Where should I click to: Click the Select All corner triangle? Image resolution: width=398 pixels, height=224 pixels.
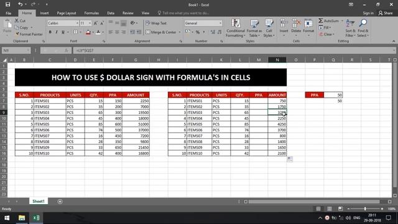(4, 60)
